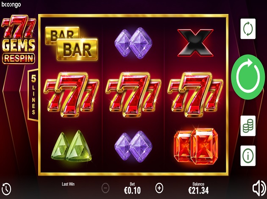Click the black X symbol

(195, 43)
